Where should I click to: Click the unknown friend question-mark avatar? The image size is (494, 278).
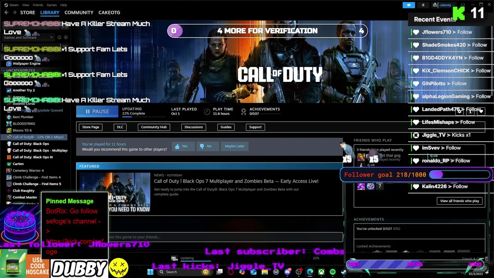(380, 186)
